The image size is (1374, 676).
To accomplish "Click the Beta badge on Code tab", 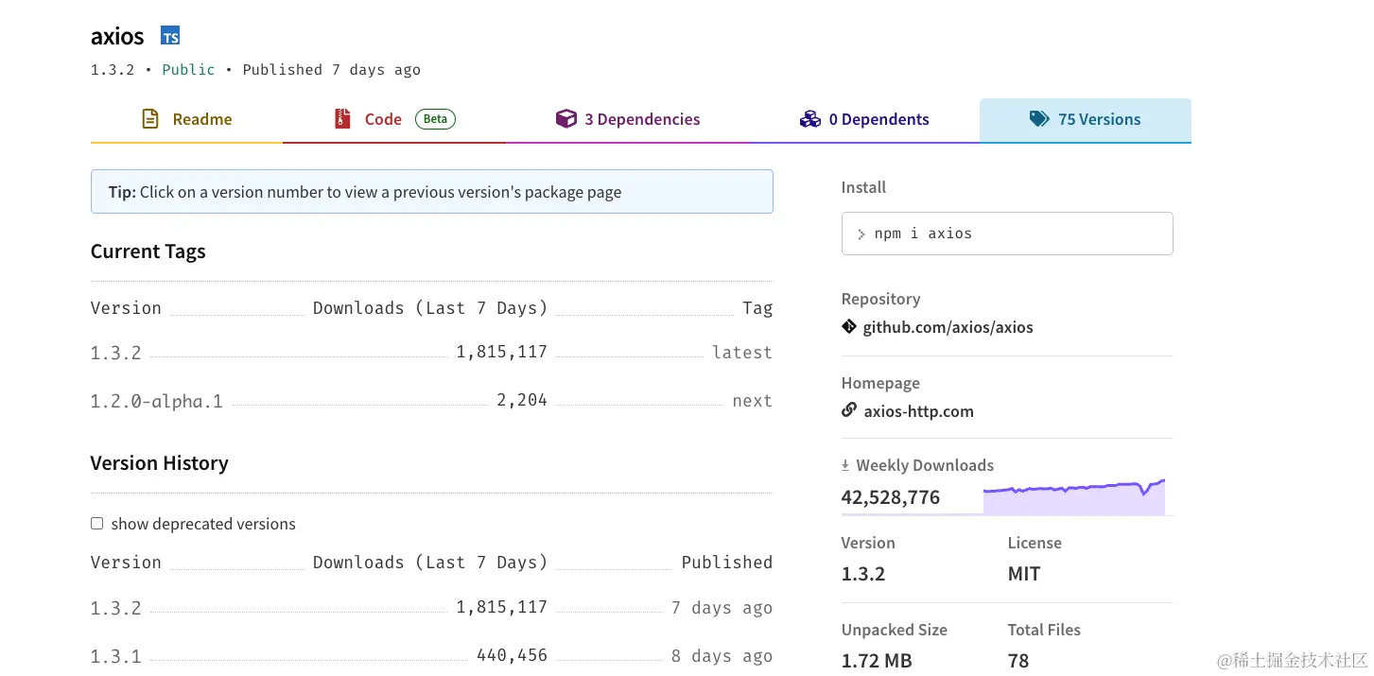I will pyautogui.click(x=435, y=119).
